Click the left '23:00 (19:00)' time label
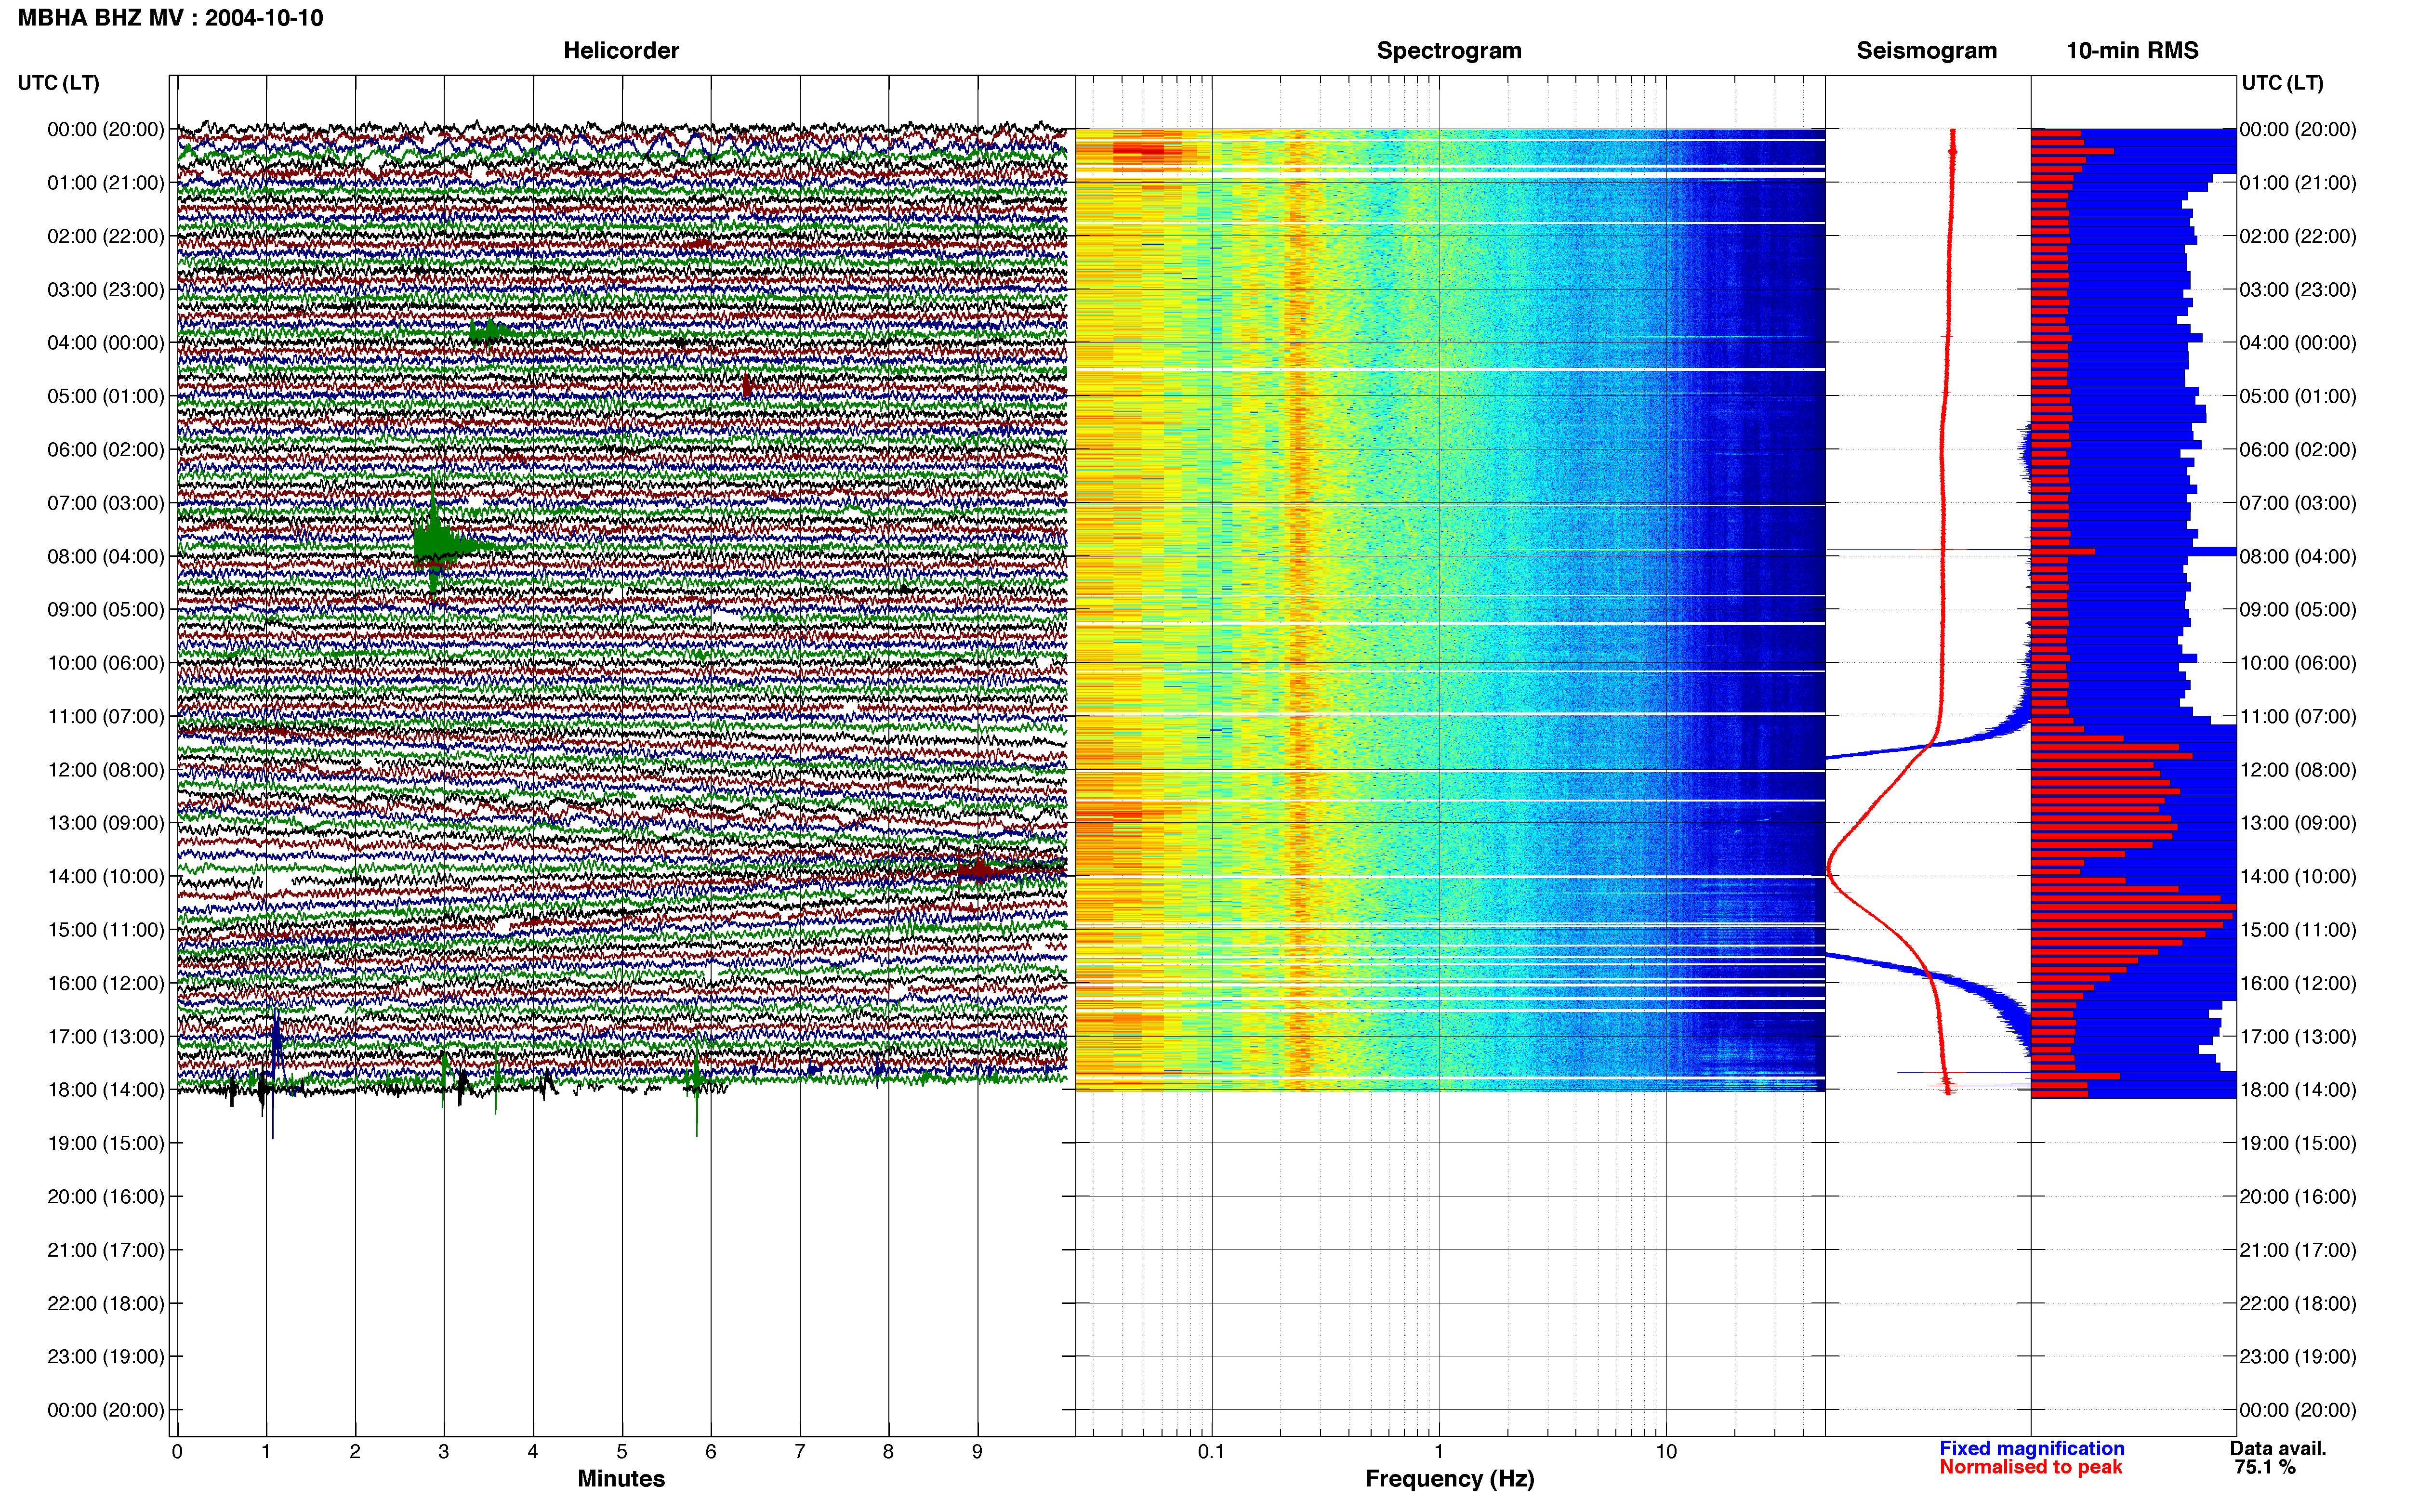The height and width of the screenshot is (1512, 2418). (x=106, y=1357)
